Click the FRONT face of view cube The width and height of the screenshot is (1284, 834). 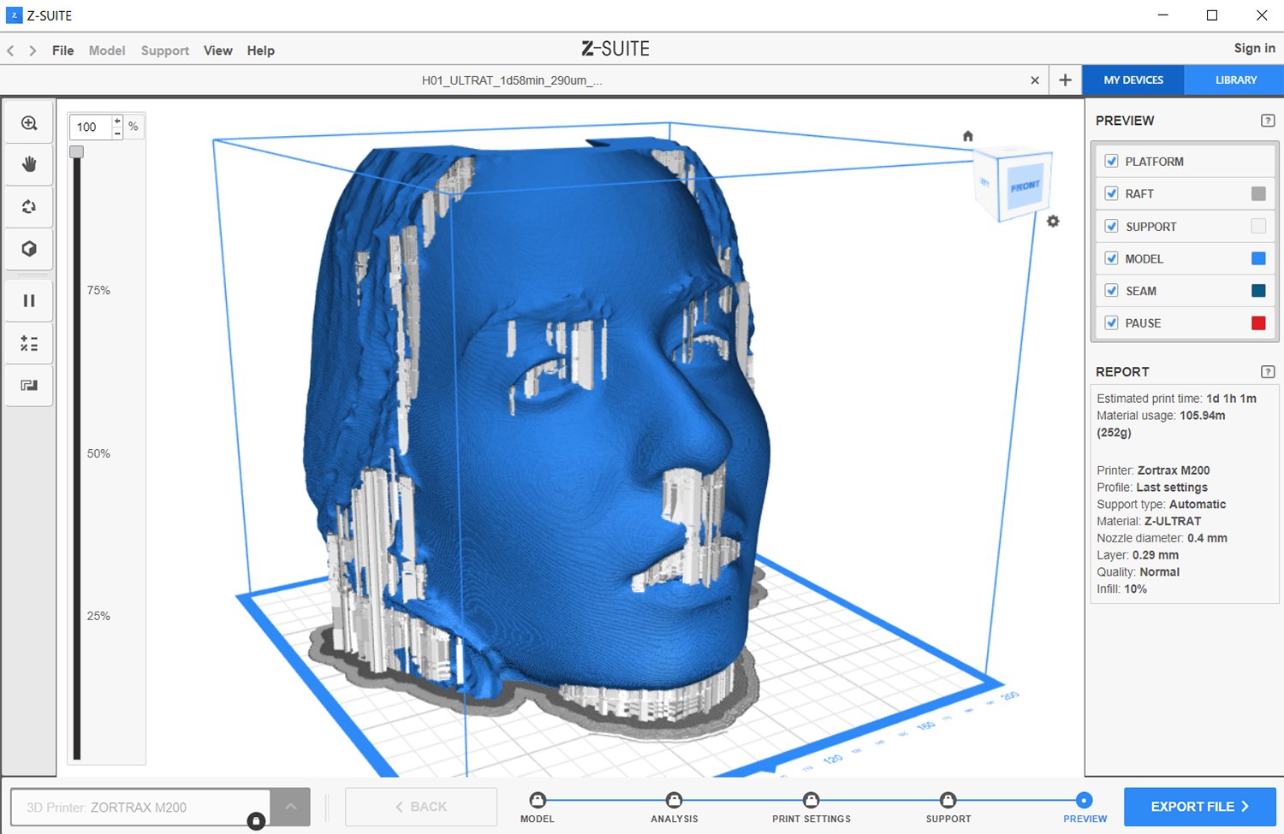click(x=1025, y=185)
